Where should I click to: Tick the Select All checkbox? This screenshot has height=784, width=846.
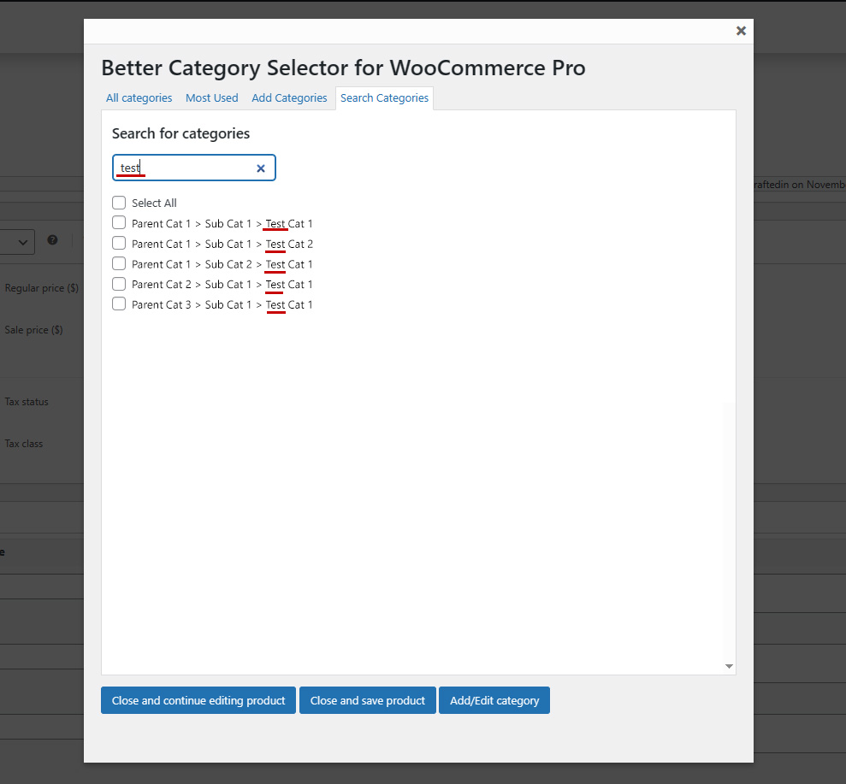pos(119,203)
